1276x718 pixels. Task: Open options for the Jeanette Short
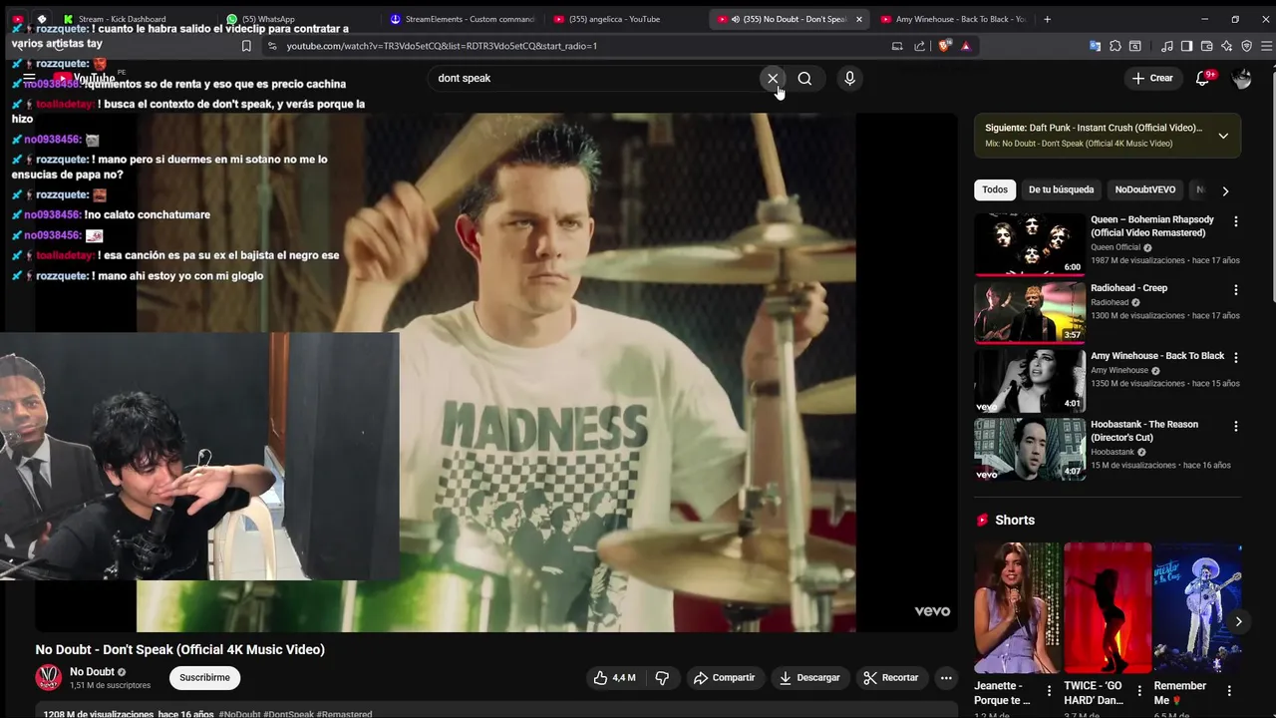pos(1049,690)
